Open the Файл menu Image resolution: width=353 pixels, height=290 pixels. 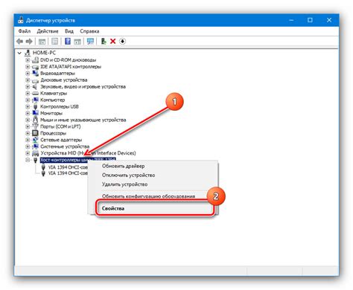pyautogui.click(x=25, y=31)
